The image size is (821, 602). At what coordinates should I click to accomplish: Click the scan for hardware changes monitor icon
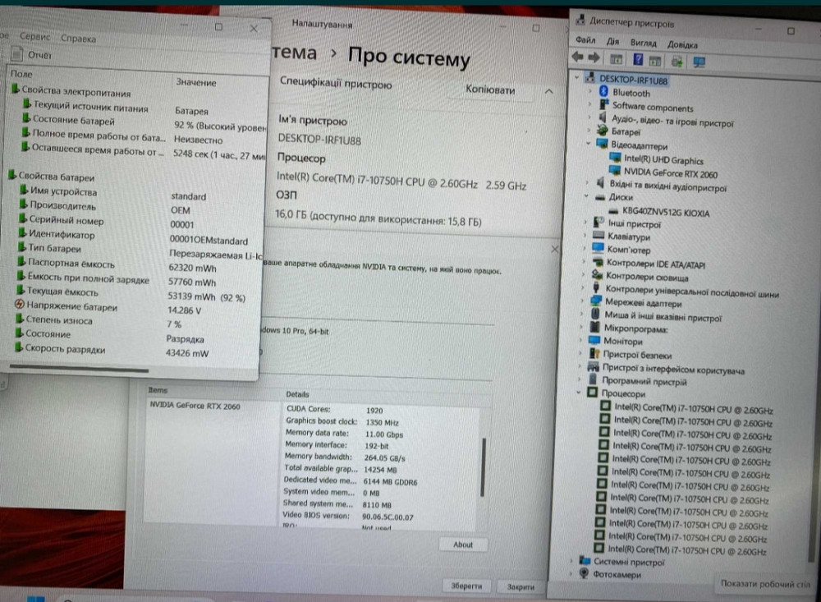click(699, 61)
